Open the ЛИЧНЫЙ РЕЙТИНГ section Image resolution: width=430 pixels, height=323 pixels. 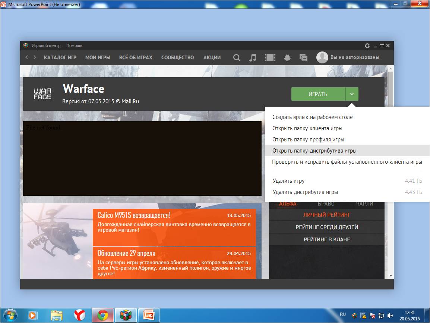point(327,215)
